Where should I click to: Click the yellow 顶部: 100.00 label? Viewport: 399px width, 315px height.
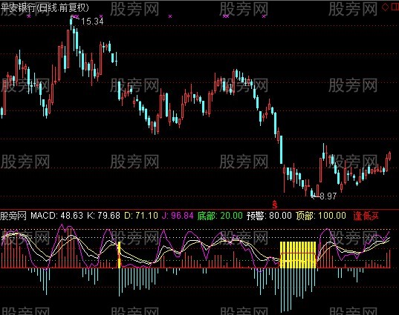pyautogui.click(x=321, y=216)
